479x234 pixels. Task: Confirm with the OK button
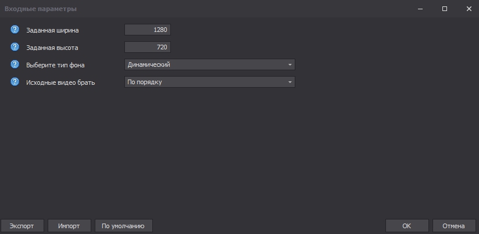click(x=407, y=226)
